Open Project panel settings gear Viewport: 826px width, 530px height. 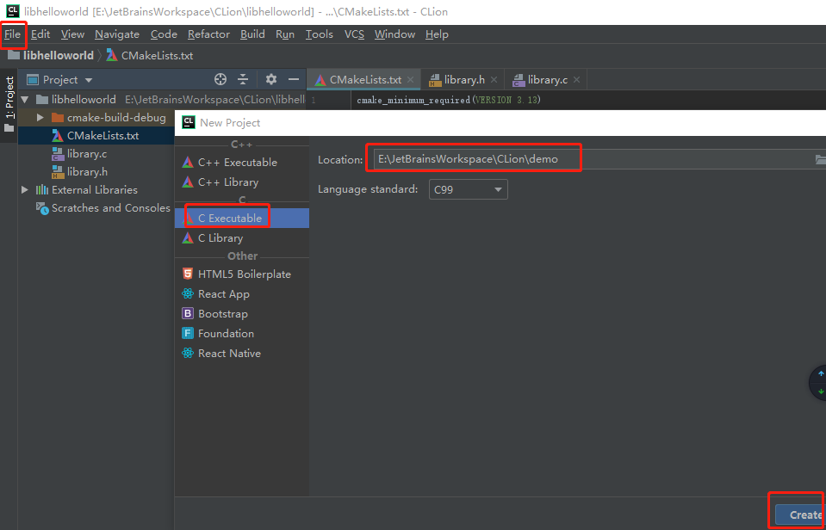(x=271, y=79)
